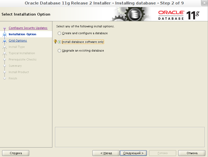Select Install database software only radio button
The width and height of the screenshot is (208, 157).
(59, 42)
